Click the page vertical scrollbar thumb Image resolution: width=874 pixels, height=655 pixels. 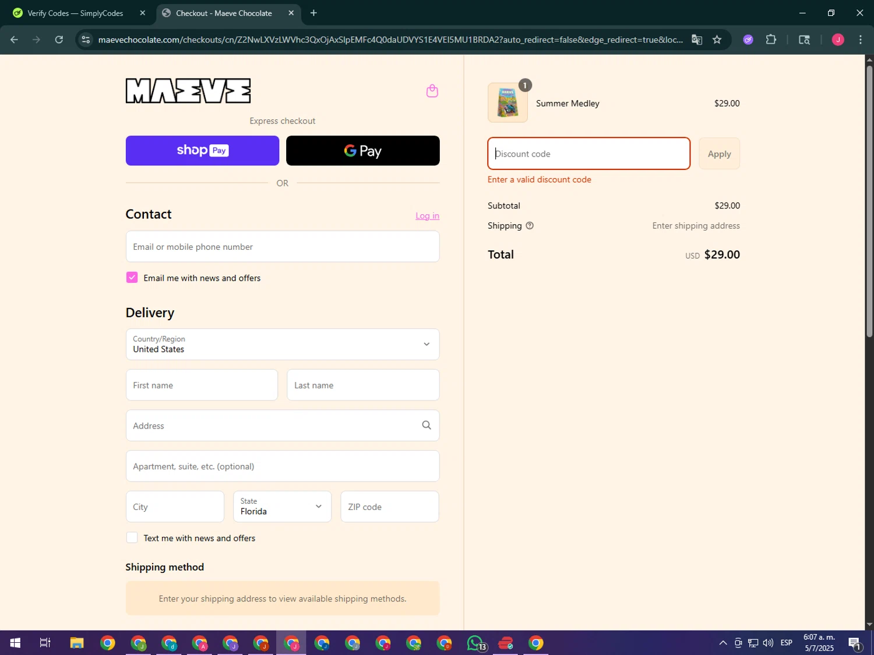tap(869, 201)
